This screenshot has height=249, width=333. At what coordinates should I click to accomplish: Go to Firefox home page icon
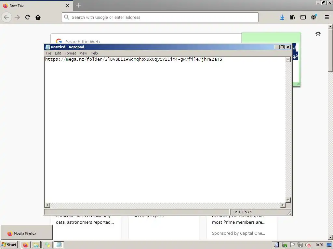pyautogui.click(x=38, y=17)
